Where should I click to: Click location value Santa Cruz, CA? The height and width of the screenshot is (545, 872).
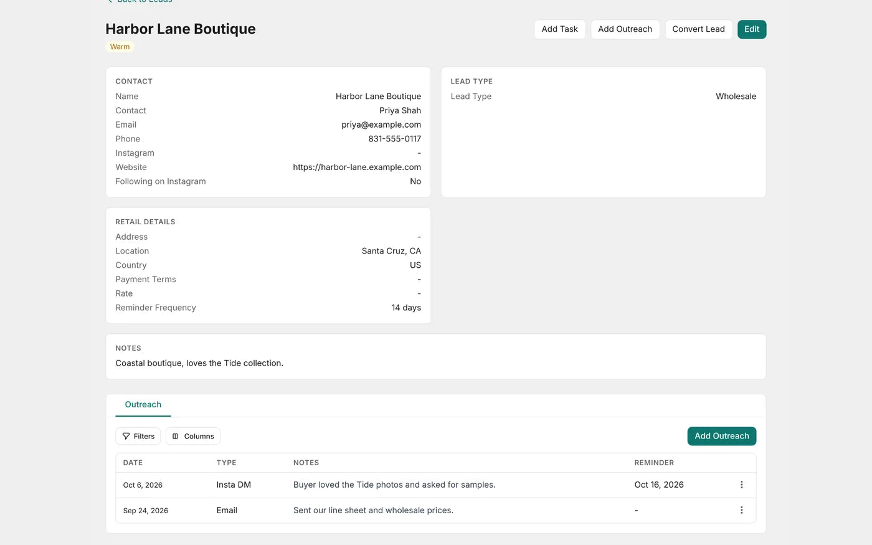pos(391,251)
